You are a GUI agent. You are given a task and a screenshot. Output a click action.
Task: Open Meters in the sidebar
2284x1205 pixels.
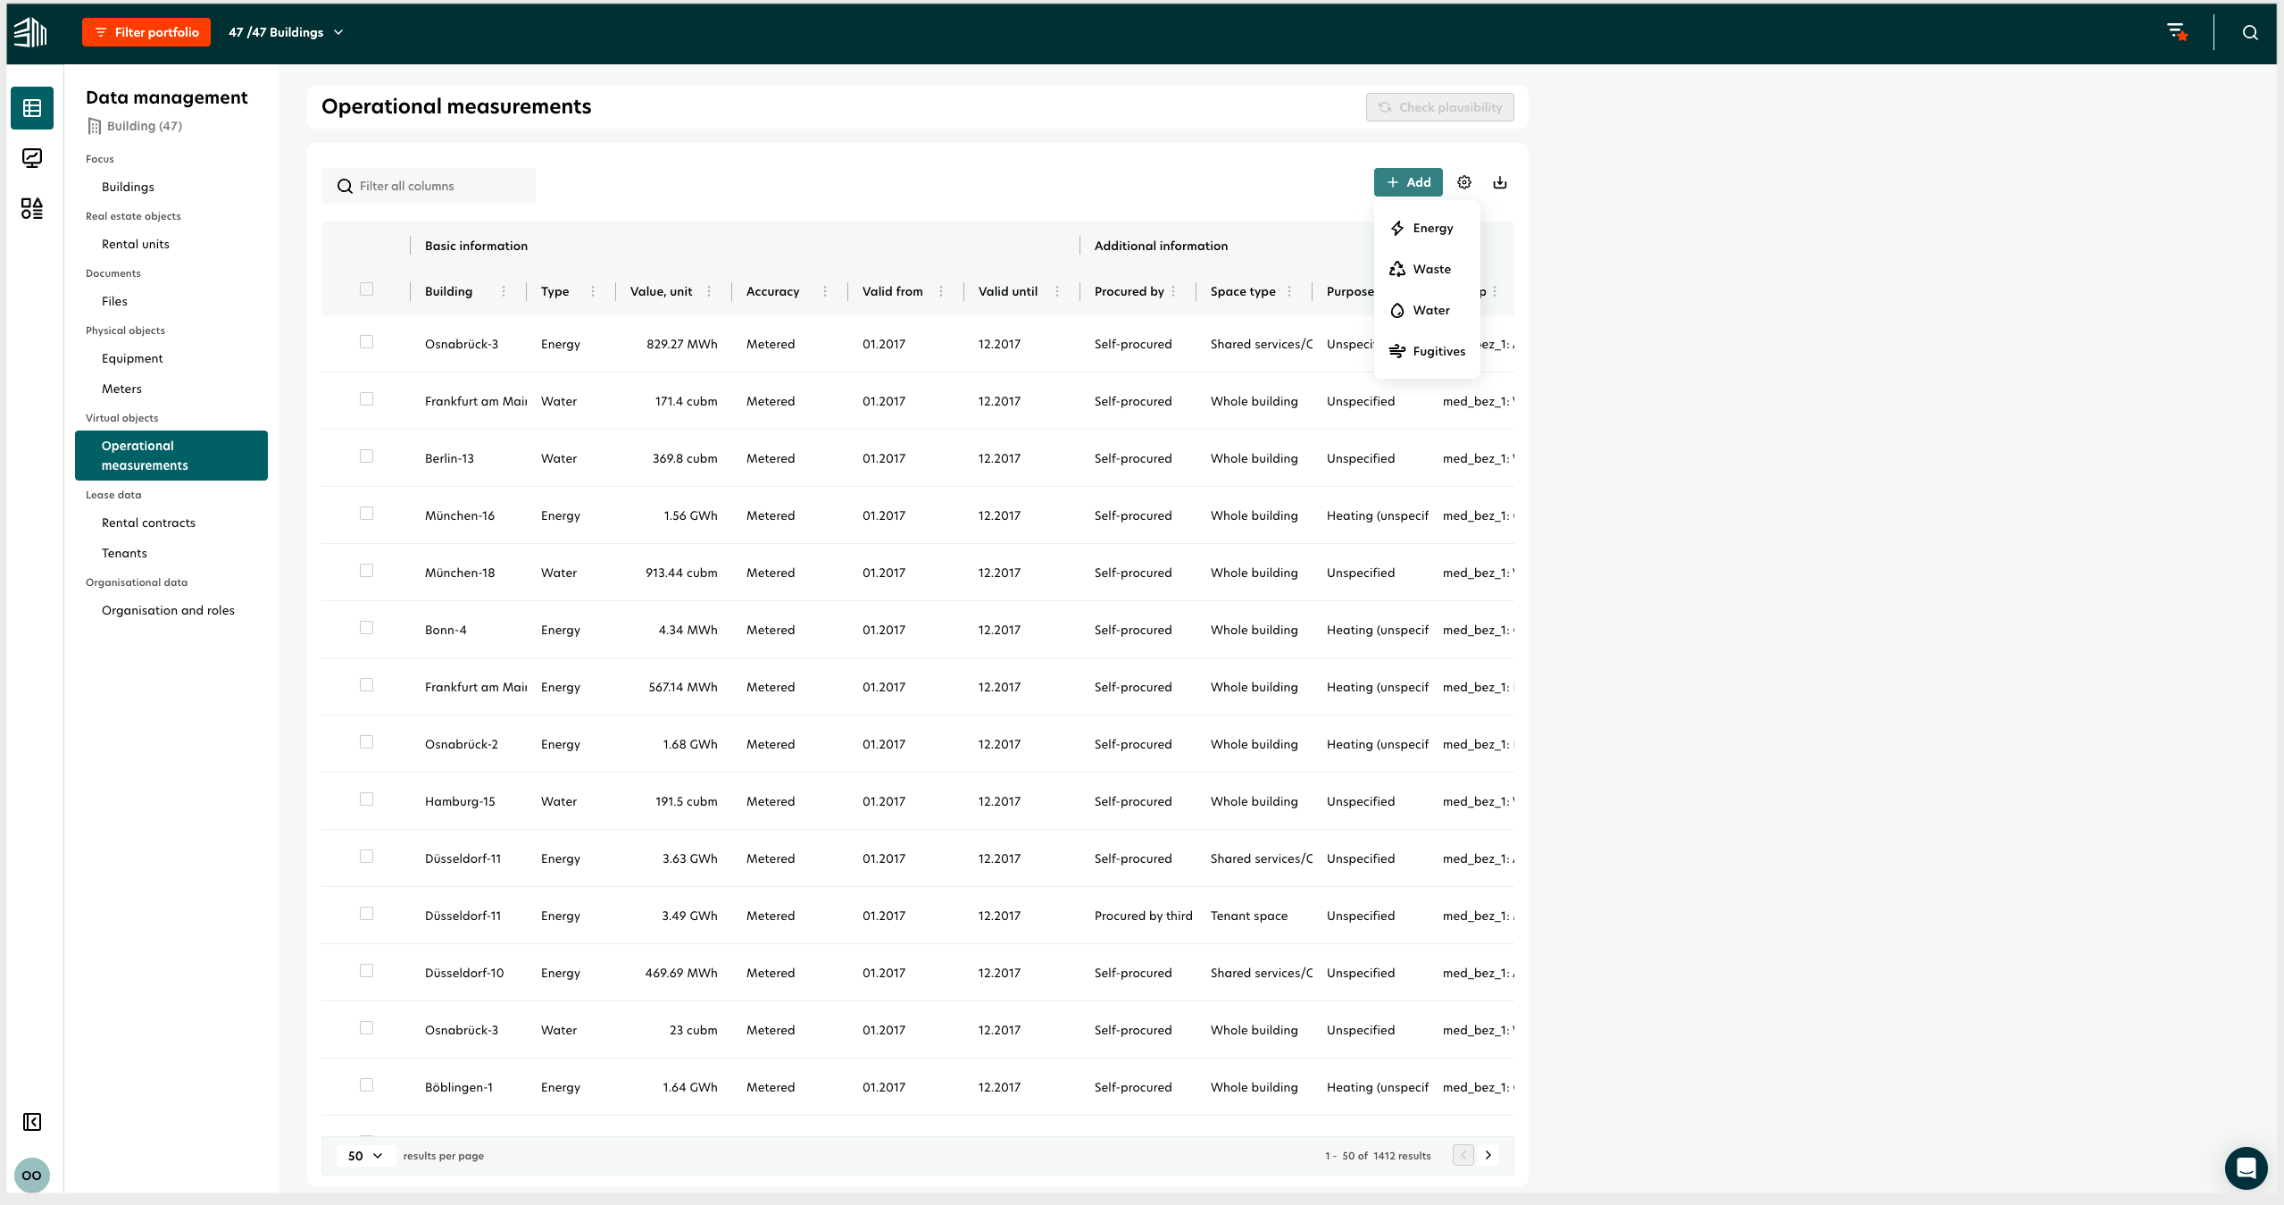tap(121, 389)
